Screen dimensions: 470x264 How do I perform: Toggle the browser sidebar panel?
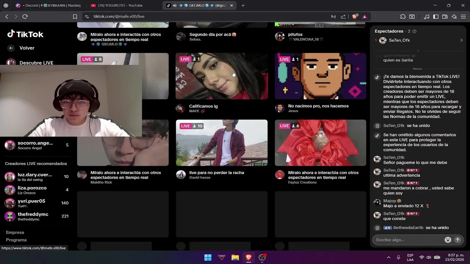[x=436, y=16]
